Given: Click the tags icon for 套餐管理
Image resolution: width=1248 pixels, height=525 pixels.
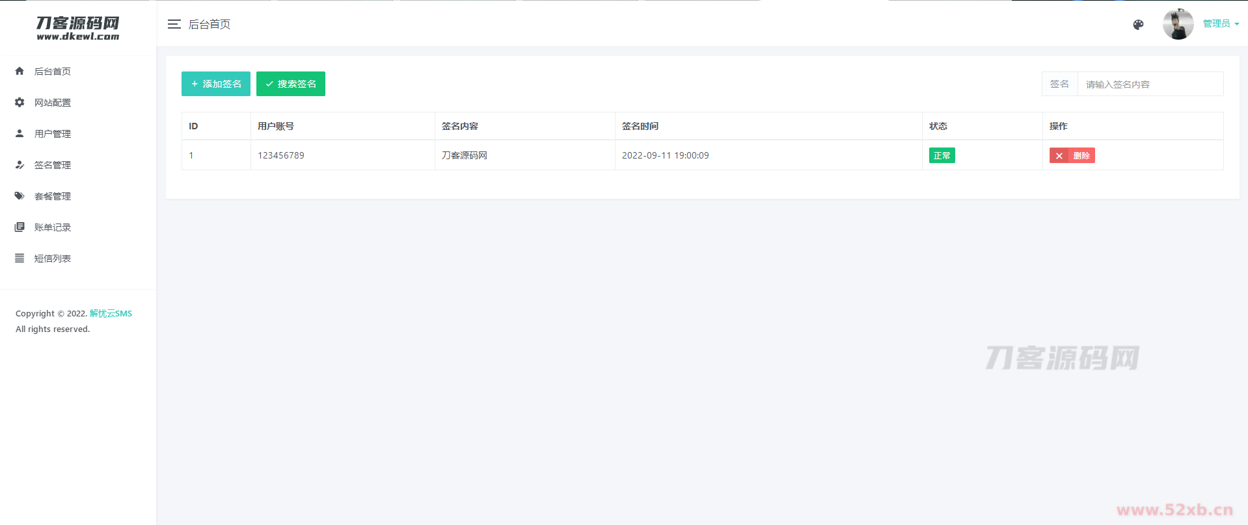Looking at the screenshot, I should tap(20, 196).
